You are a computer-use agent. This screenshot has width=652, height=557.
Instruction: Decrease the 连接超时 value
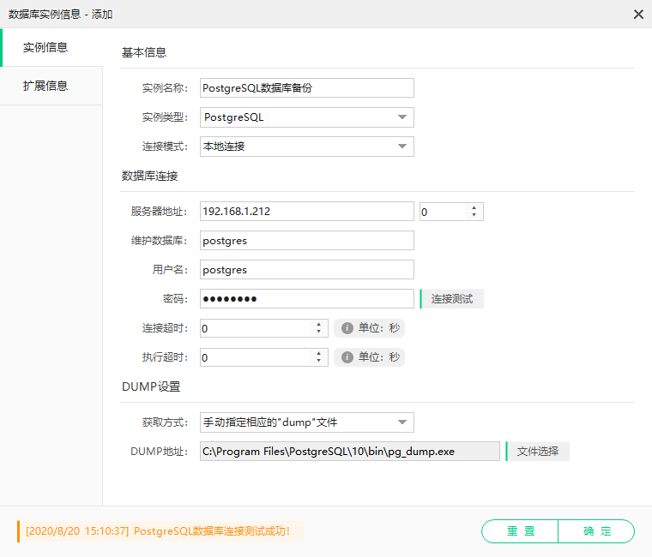tap(319, 332)
